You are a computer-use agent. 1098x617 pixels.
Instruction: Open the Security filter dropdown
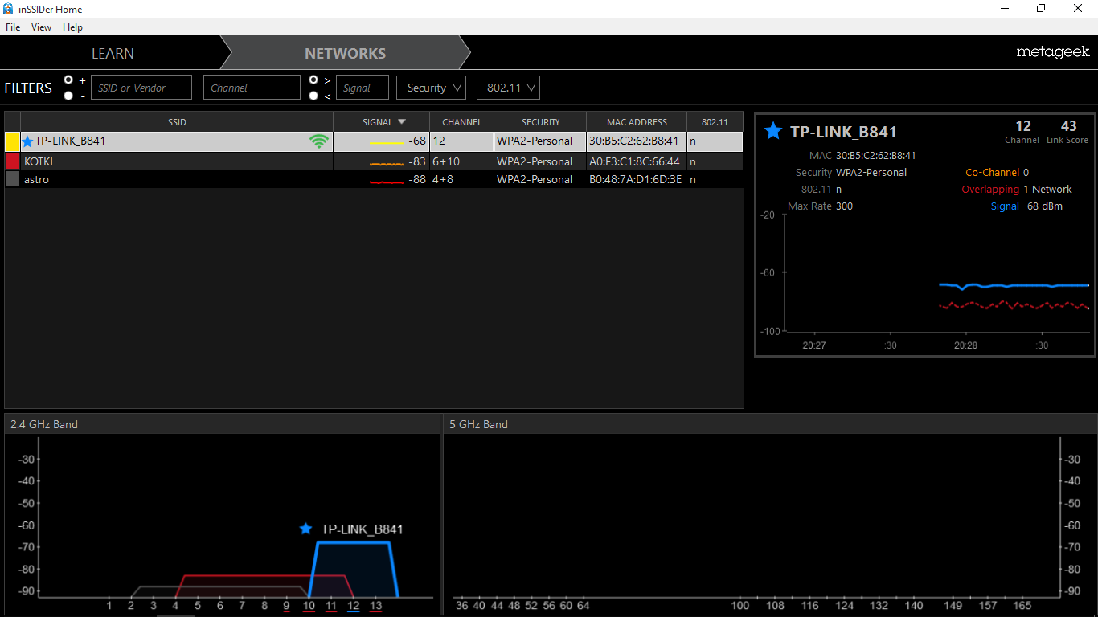pyautogui.click(x=431, y=88)
